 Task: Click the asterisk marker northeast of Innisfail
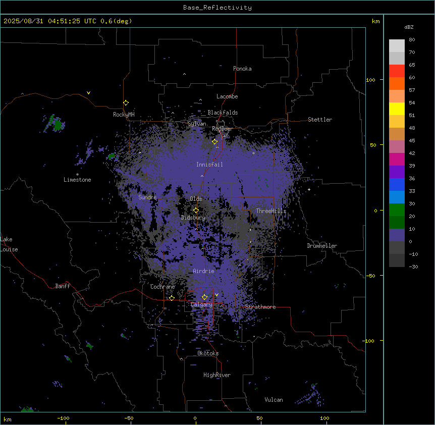(x=253, y=153)
